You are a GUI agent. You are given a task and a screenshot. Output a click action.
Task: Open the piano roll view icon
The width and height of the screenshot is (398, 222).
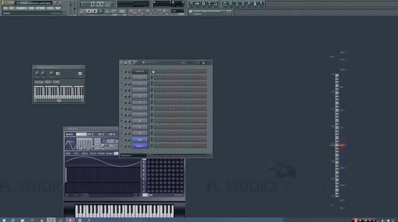click(203, 4)
